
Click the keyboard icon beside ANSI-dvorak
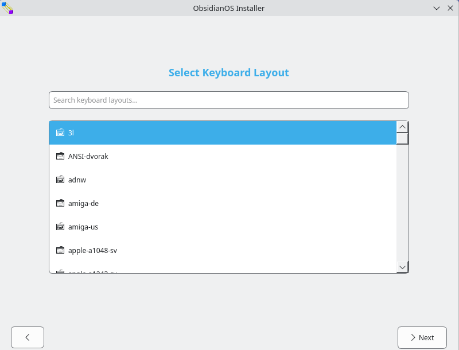[60, 156]
